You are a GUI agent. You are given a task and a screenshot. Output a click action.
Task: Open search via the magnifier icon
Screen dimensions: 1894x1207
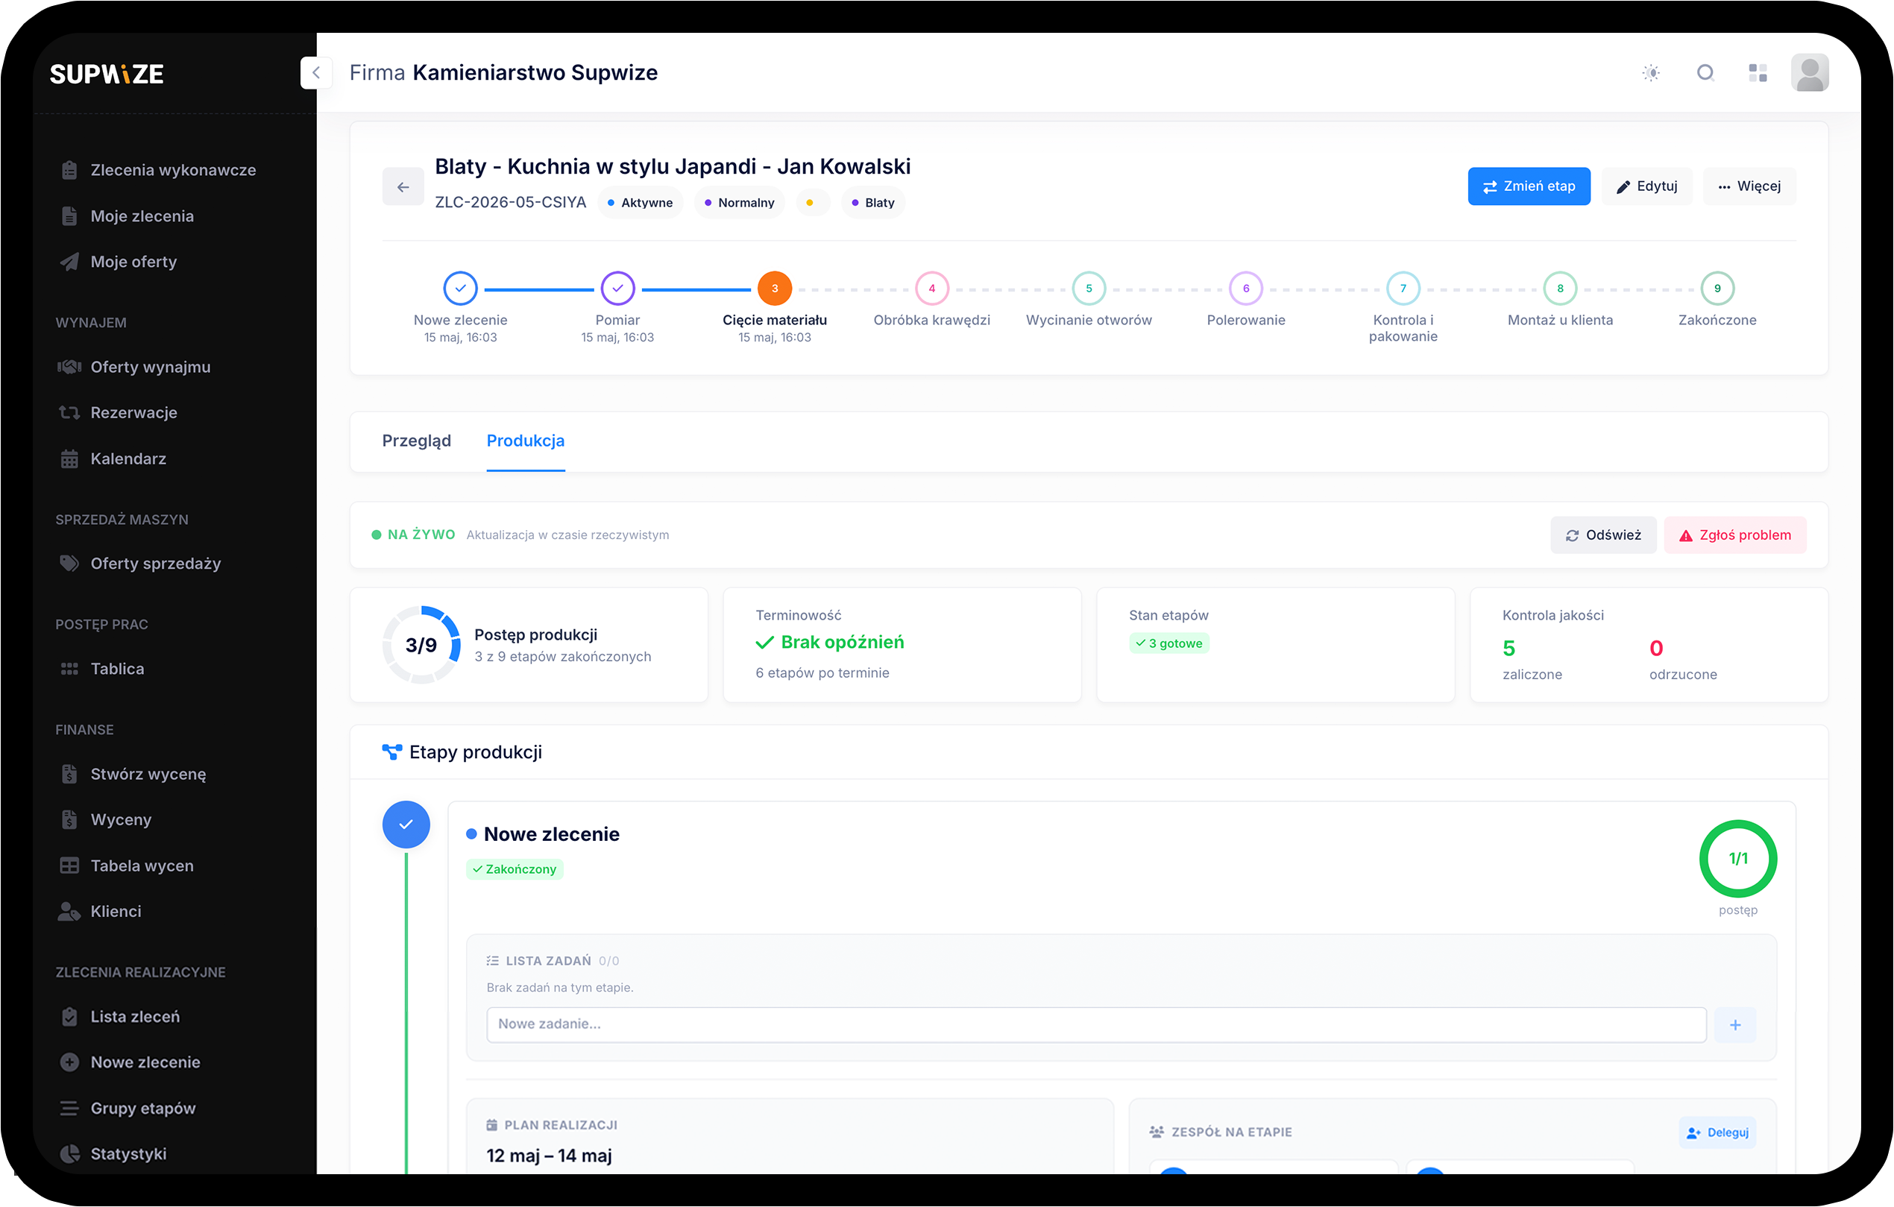point(1705,73)
